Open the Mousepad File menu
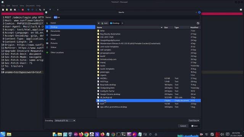This screenshot has height=137, width=244. coord(3,6)
